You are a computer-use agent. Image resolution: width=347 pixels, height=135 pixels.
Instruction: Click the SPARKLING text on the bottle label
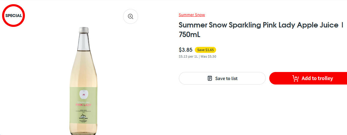coord(84,102)
